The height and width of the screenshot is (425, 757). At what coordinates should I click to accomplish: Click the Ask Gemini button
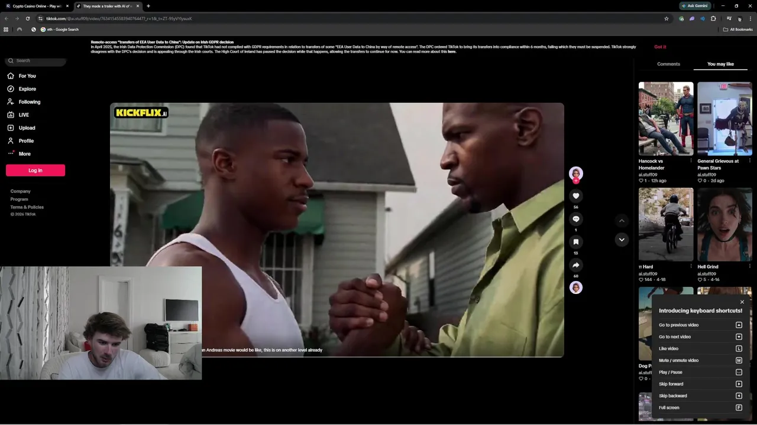pos(694,6)
